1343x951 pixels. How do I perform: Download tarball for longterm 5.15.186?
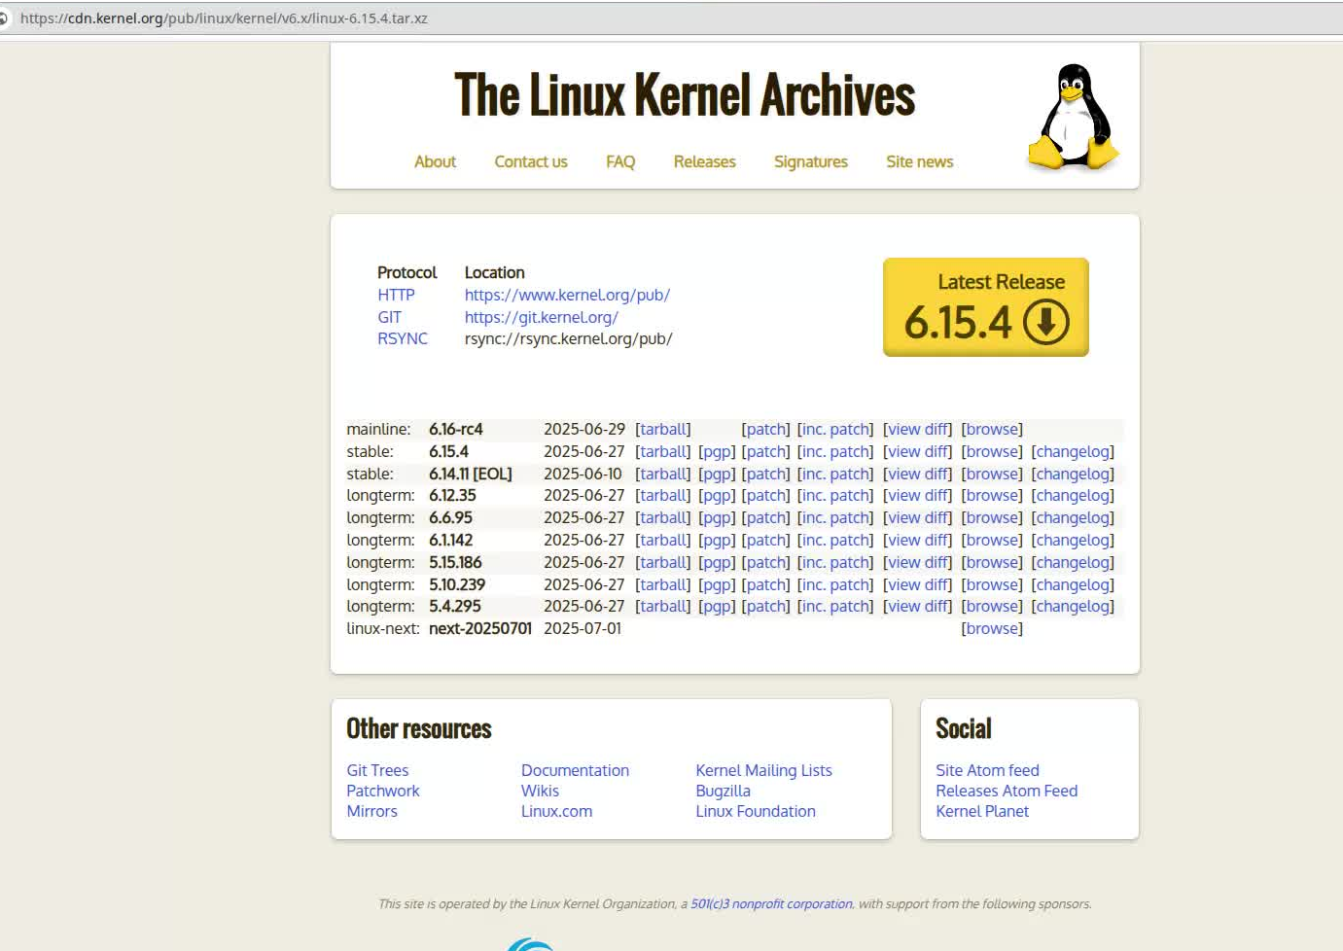coord(663,562)
